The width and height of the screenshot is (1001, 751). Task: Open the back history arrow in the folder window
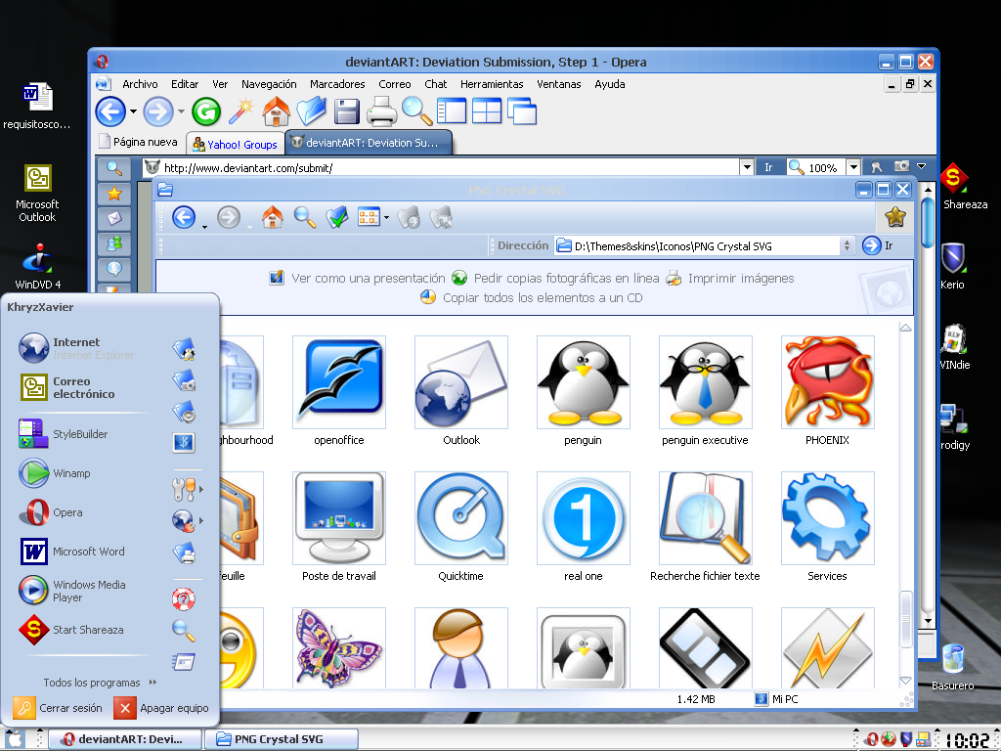[205, 227]
